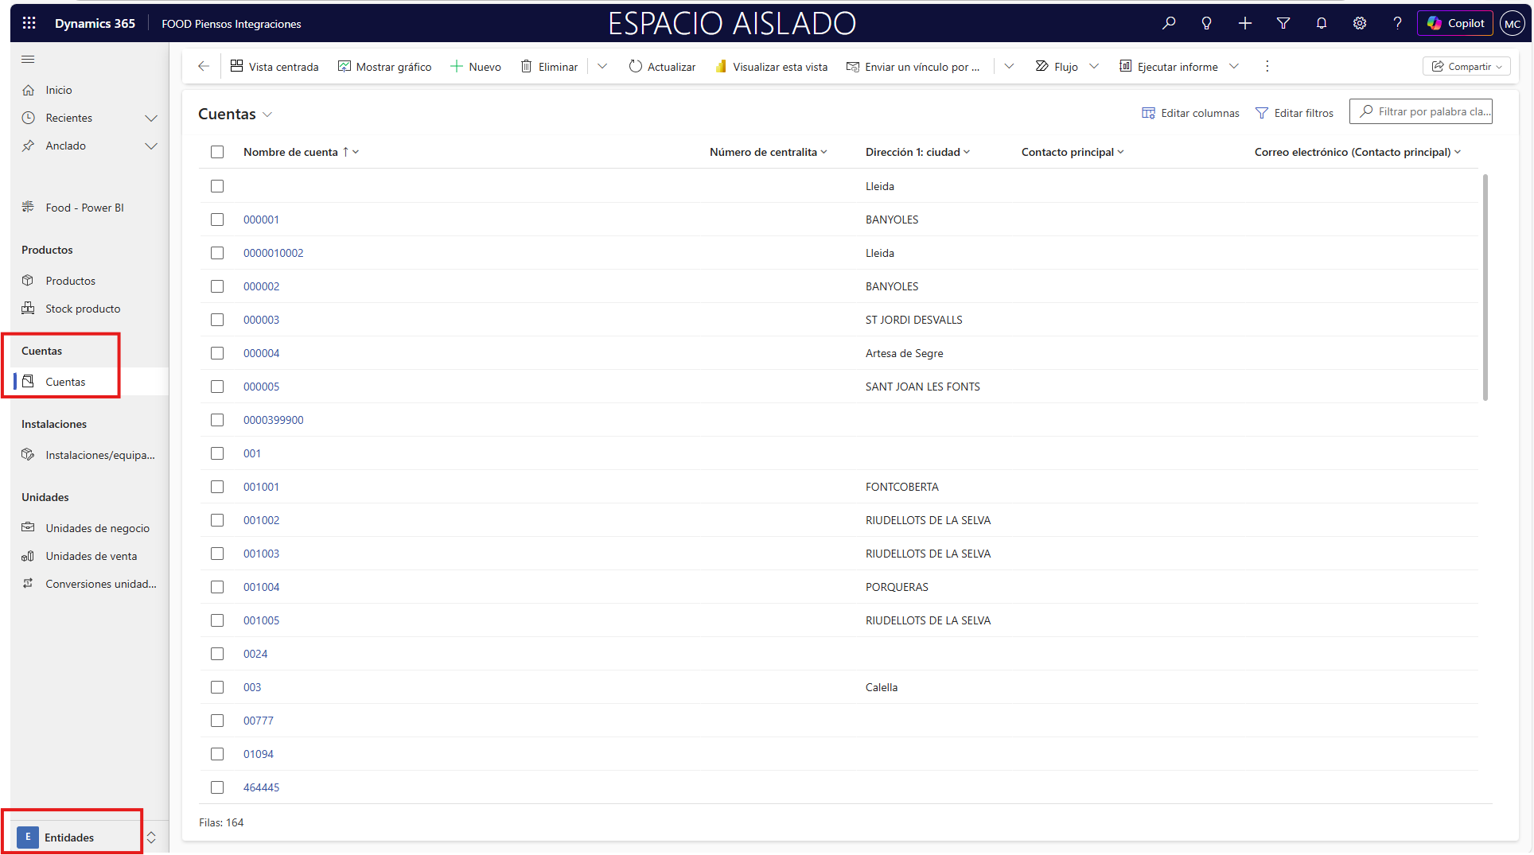Click the search magnifier icon in header
Viewport: 1534px width, 855px height.
(1168, 23)
